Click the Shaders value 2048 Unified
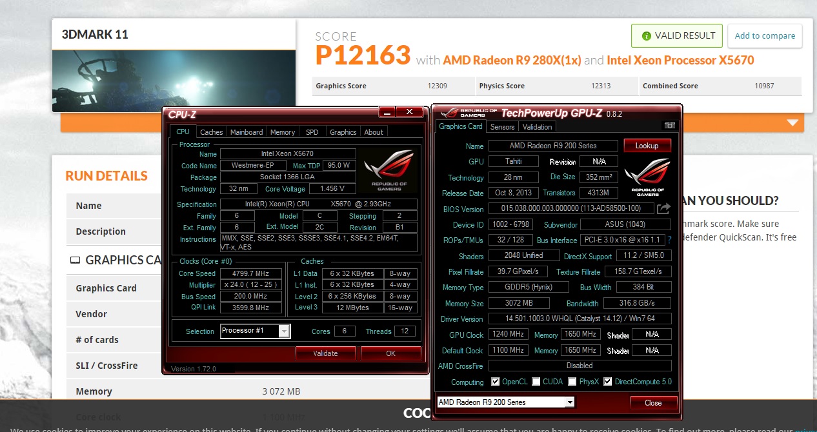This screenshot has height=432, width=817. (523, 255)
